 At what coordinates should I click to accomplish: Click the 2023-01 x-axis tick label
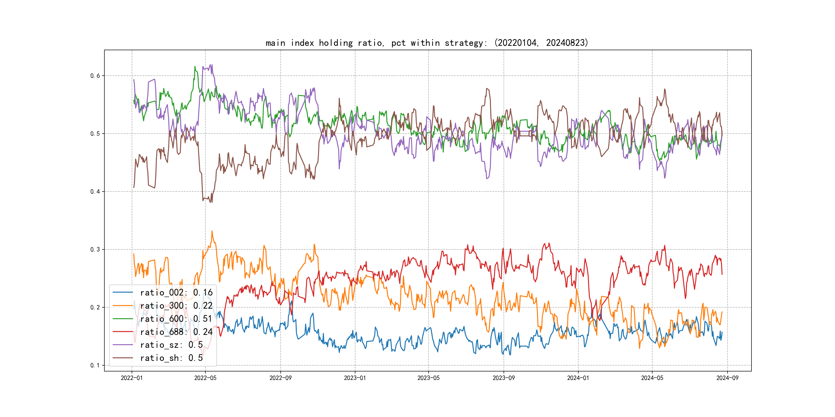pos(355,378)
